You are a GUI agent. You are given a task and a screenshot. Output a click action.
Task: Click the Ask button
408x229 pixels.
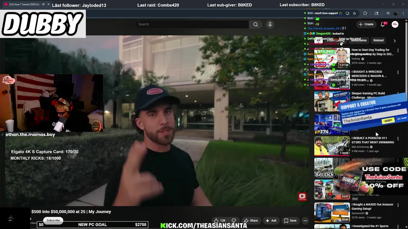(271, 220)
